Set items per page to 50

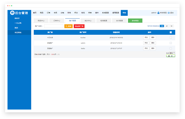click(172, 26)
